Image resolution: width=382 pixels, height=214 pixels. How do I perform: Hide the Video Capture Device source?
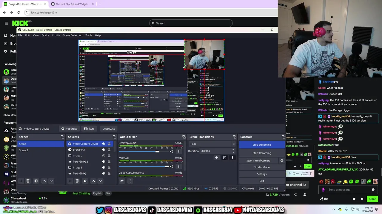tap(104, 144)
